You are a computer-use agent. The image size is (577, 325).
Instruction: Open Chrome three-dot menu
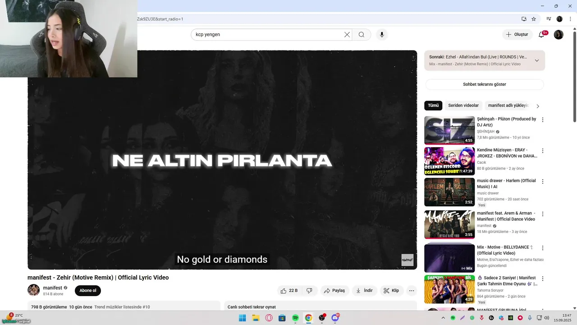(x=570, y=19)
